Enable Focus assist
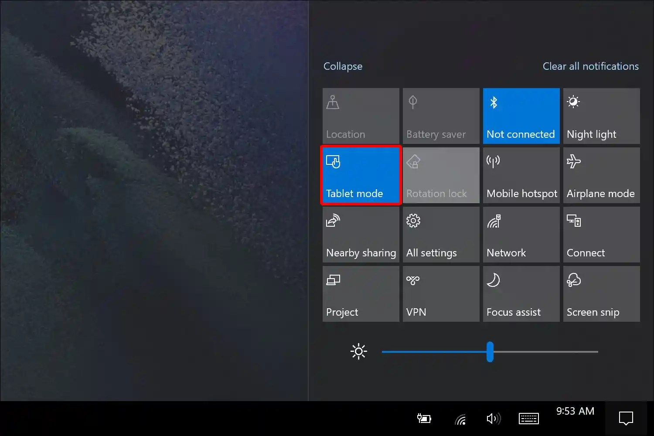The width and height of the screenshot is (654, 436). coord(521,293)
